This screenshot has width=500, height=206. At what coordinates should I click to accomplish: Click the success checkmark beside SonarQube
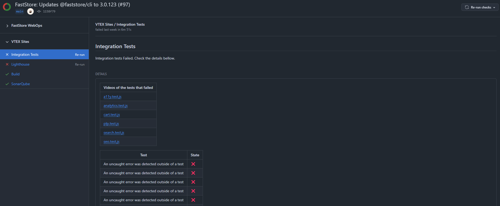point(7,84)
